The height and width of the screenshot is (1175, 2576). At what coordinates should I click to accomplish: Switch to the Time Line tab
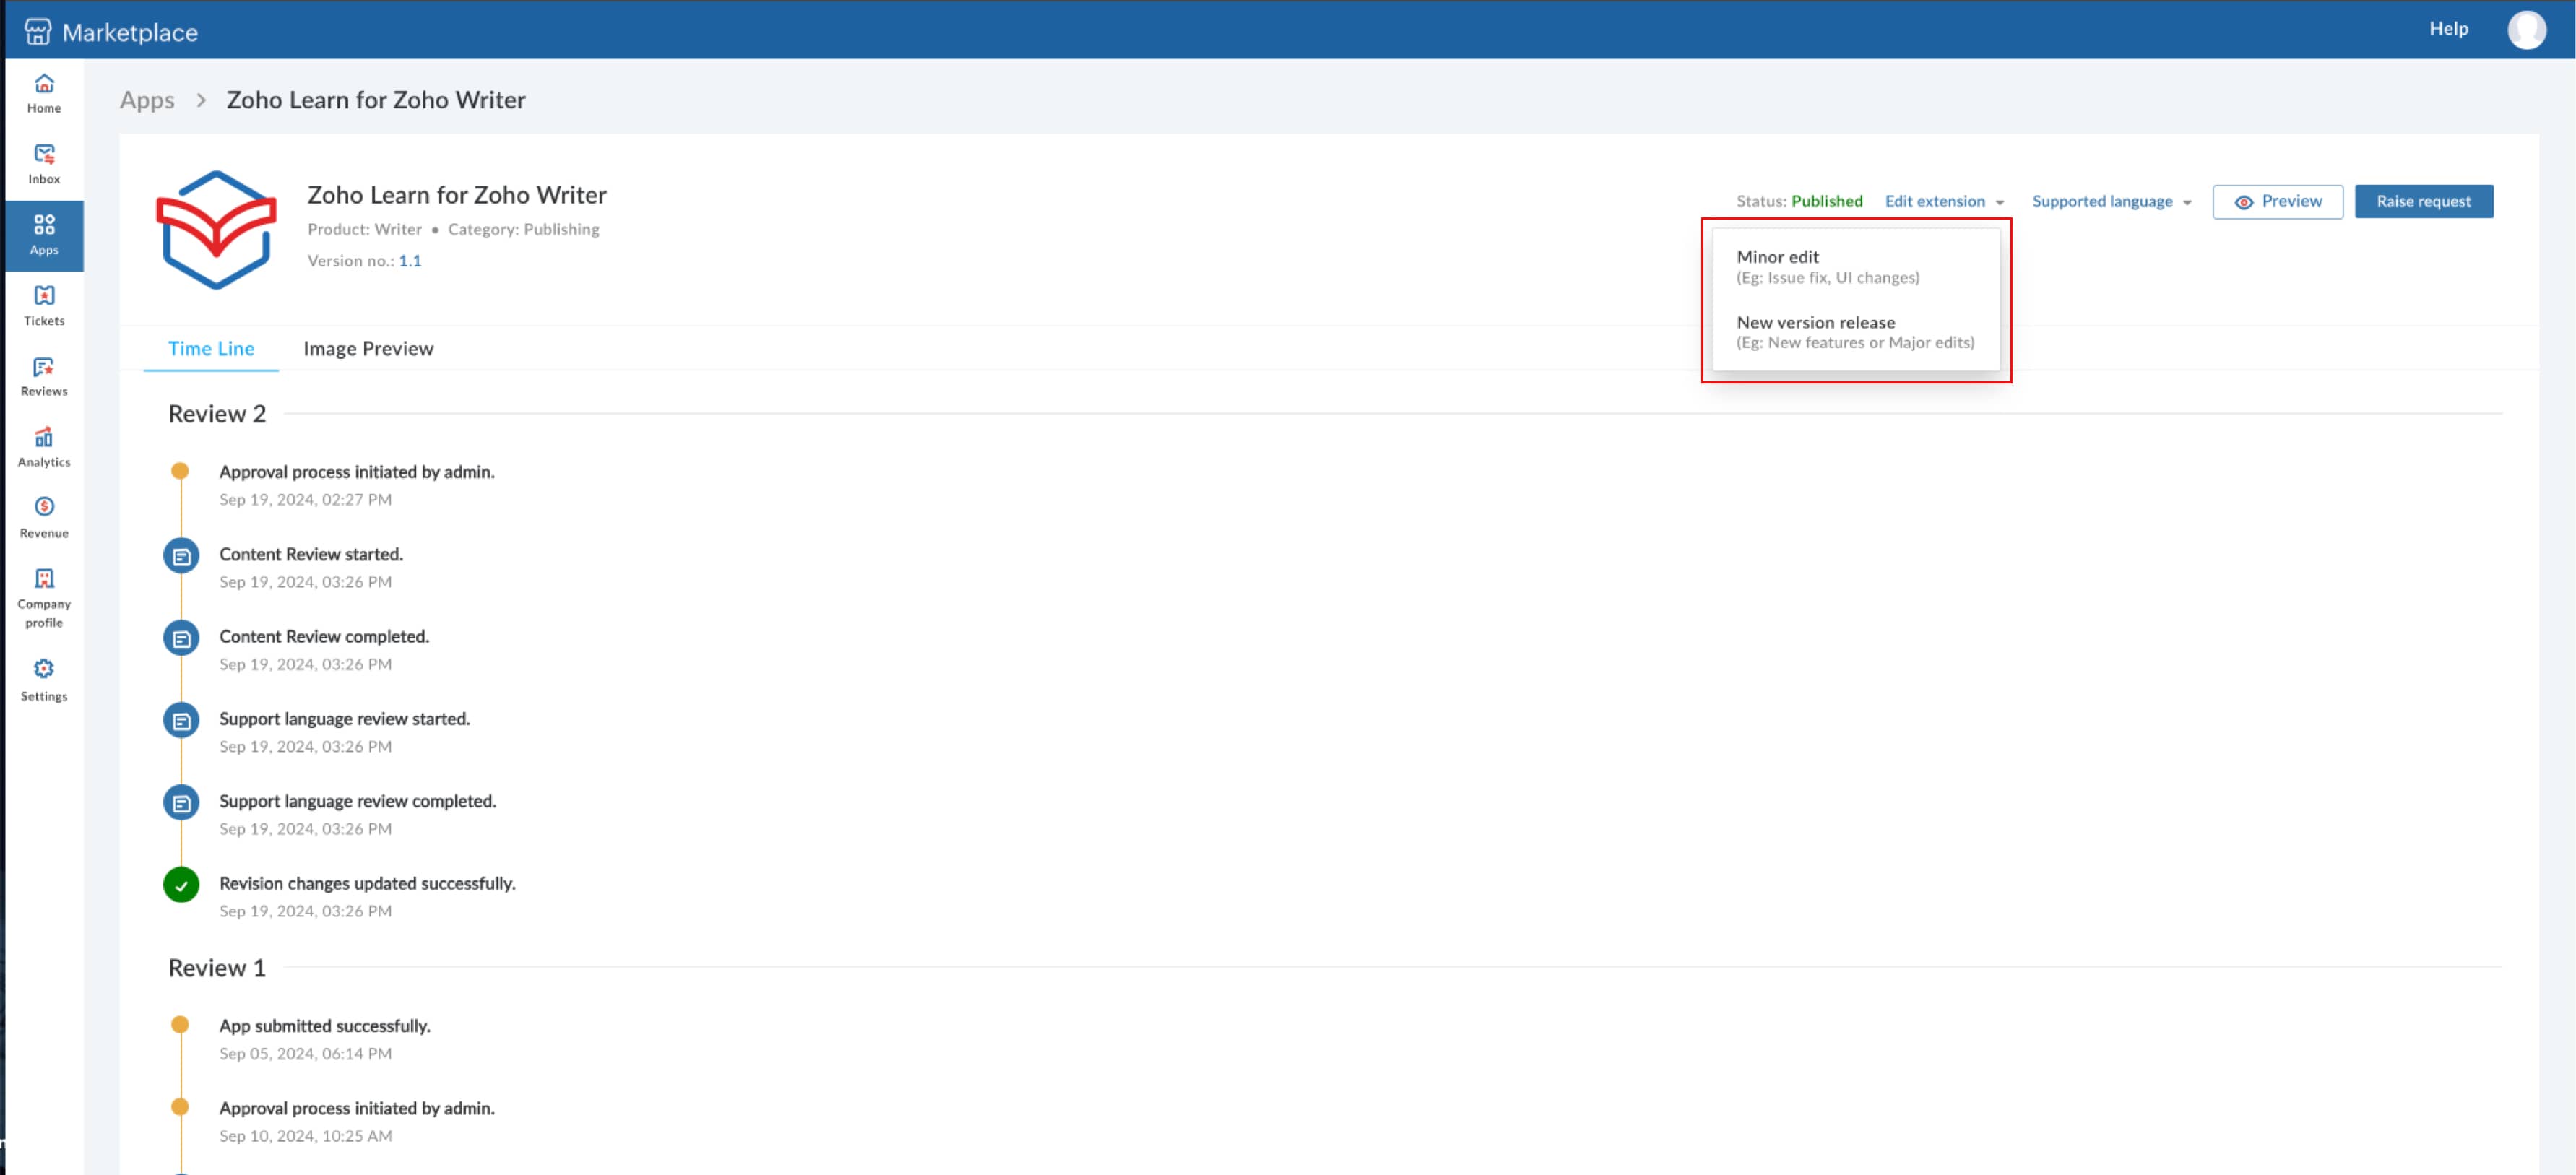coord(211,348)
